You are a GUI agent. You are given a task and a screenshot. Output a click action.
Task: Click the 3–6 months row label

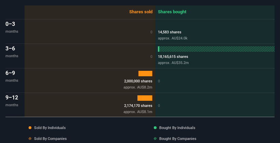pos(12,52)
